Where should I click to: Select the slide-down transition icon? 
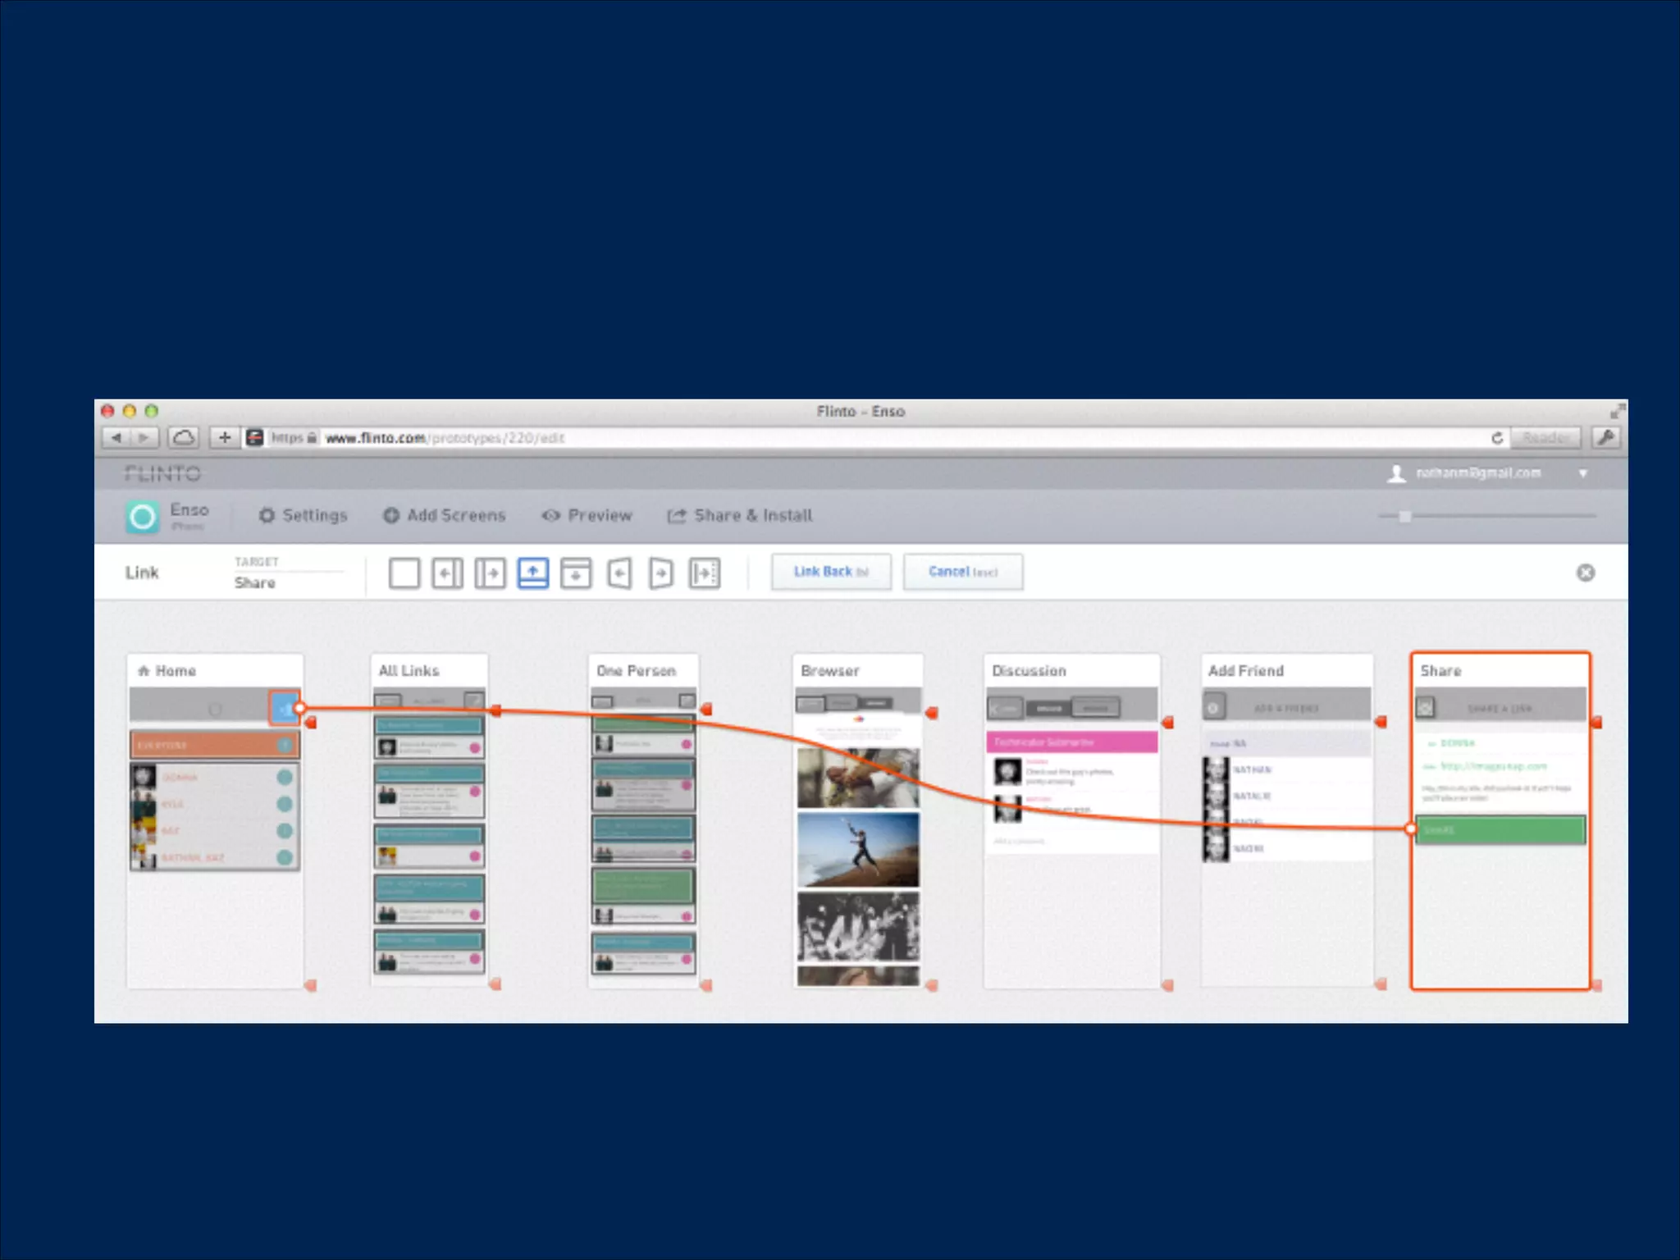pyautogui.click(x=576, y=573)
